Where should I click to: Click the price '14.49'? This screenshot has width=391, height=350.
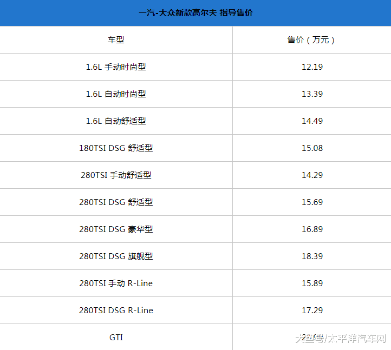312,121
